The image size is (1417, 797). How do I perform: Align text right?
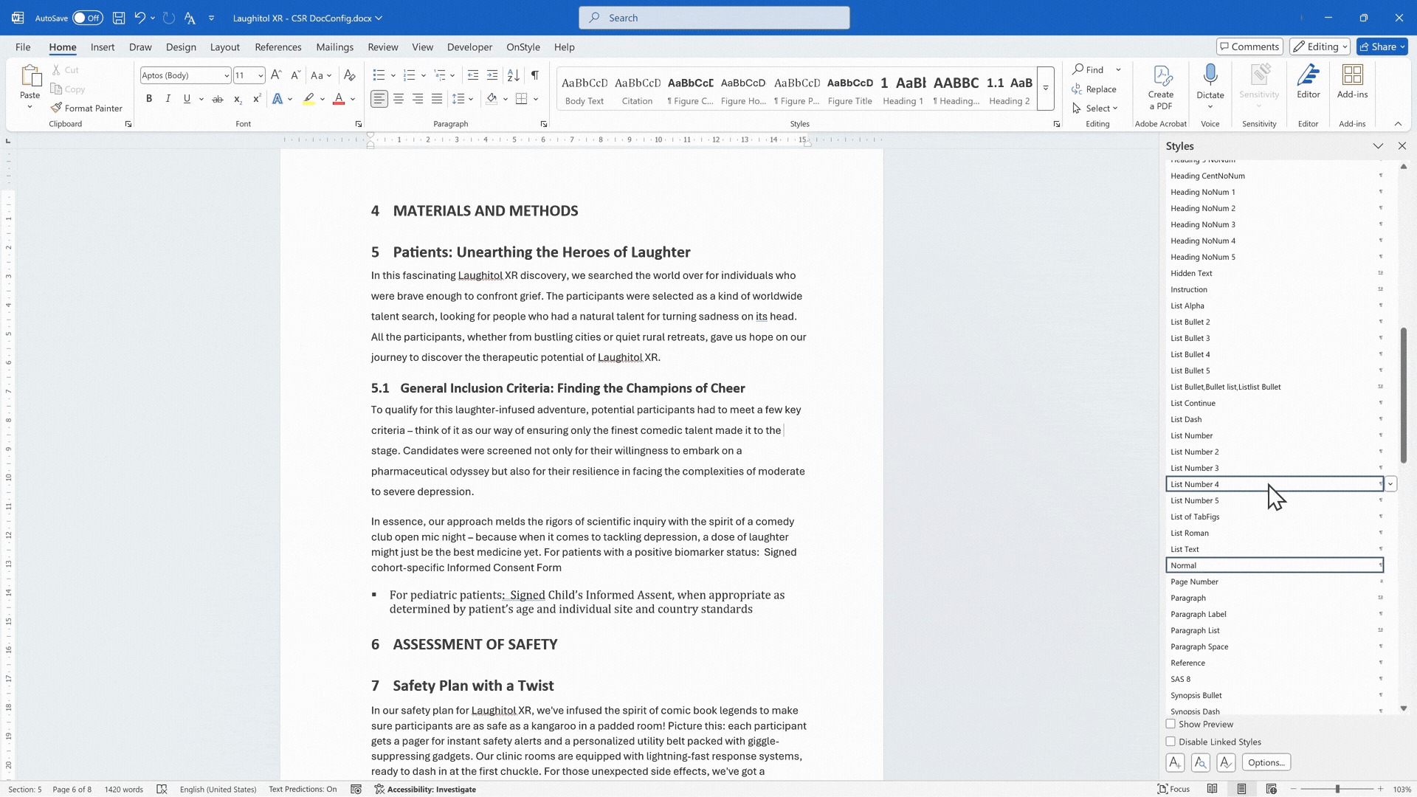[x=418, y=99]
